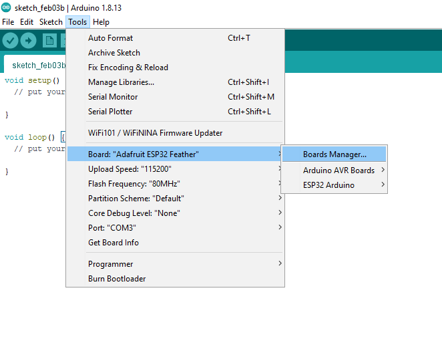
Task: Expand Board: "Adafruit ESP32 Feather" submenu
Action: click(x=175, y=154)
